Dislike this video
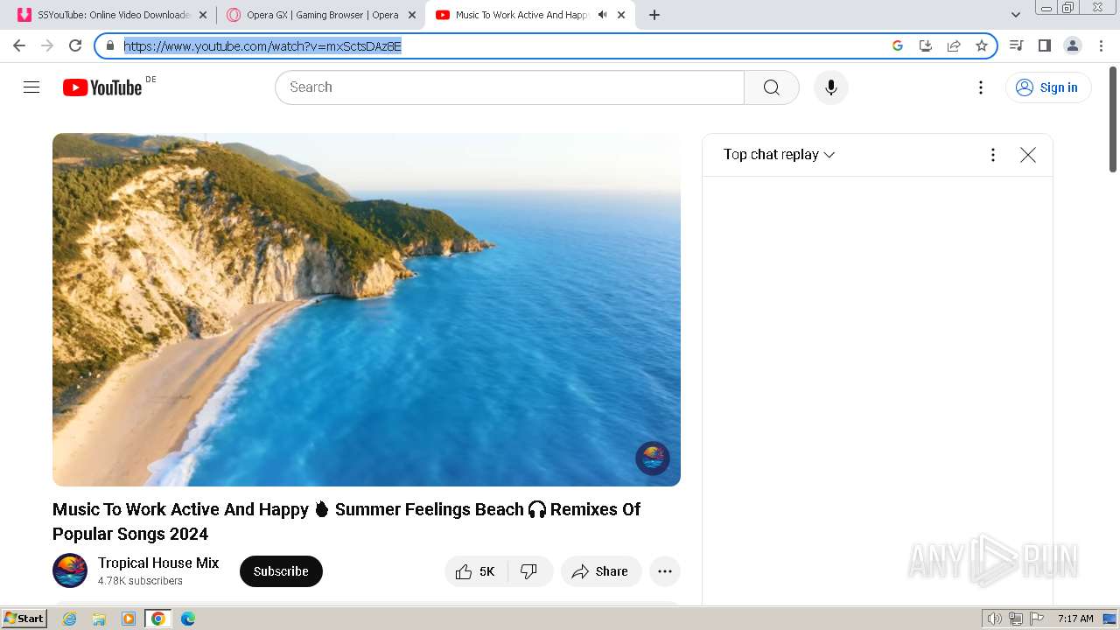This screenshot has width=1120, height=630. point(529,571)
